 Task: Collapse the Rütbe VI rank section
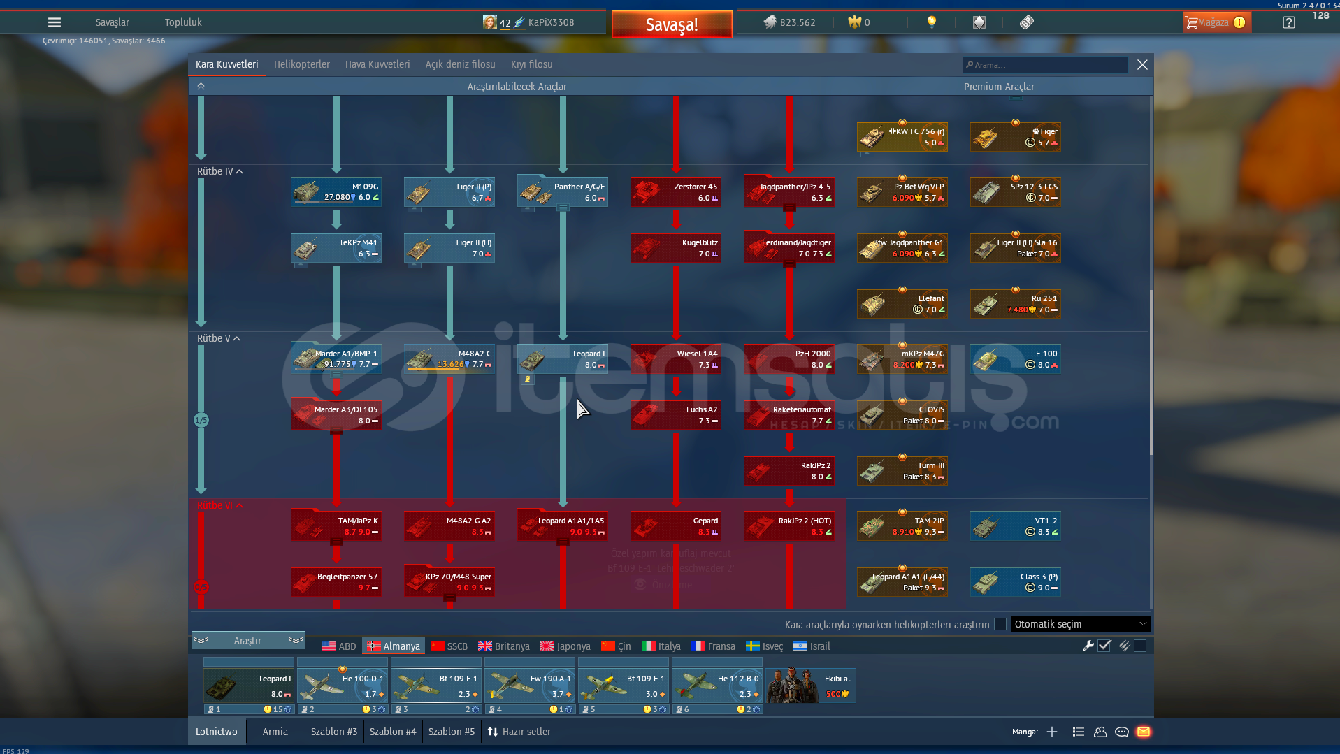[x=219, y=505]
